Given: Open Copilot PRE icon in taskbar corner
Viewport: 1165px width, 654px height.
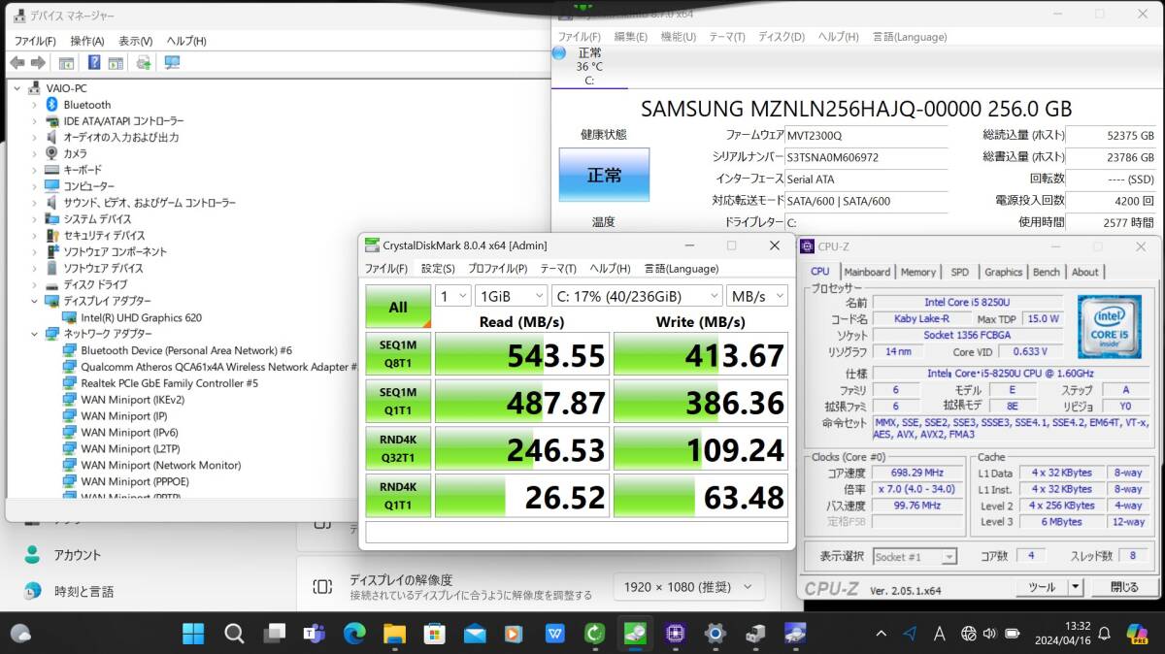Looking at the screenshot, I should 1137,634.
